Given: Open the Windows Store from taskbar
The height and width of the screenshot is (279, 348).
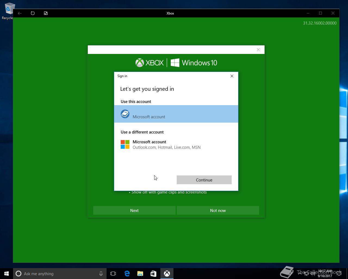Looking at the screenshot, I should tap(153, 274).
